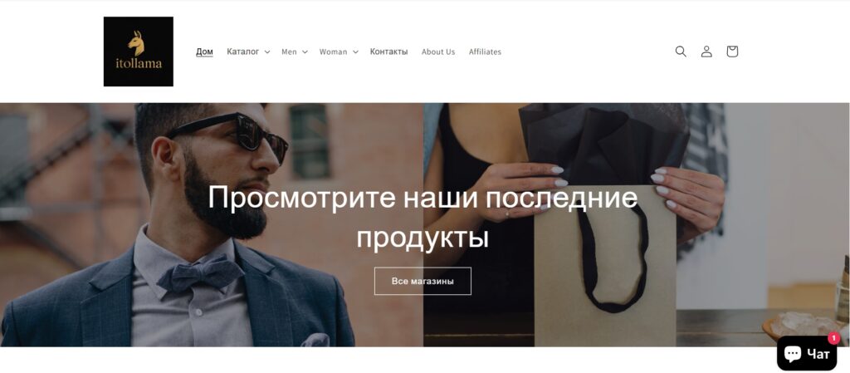Click the bearded man in sunglasses photo
850x373 pixels.
tap(212, 224)
